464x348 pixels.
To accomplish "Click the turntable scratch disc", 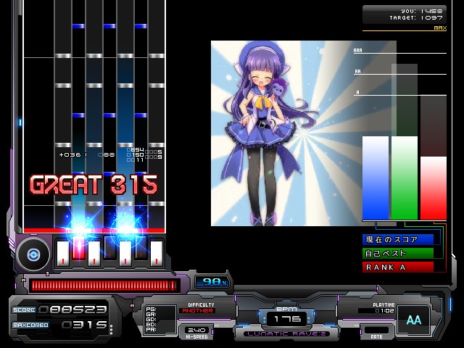I will tap(33, 254).
